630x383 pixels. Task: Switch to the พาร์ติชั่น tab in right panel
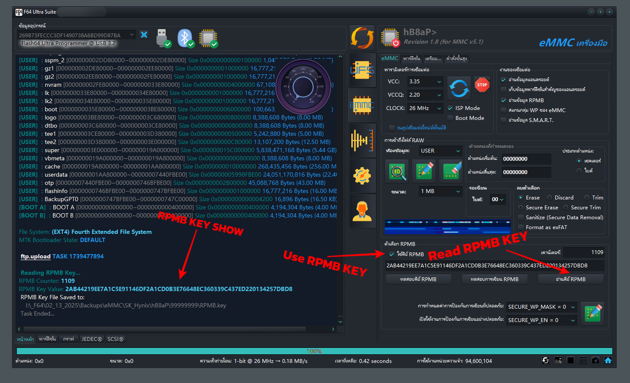[x=411, y=59]
